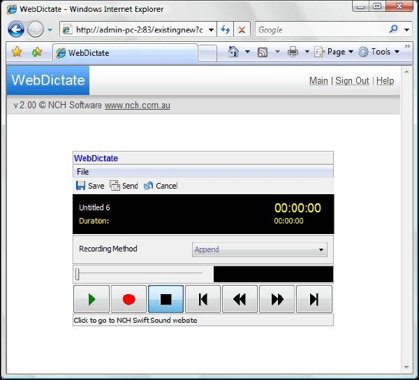The height and width of the screenshot is (380, 419).
Task: Click the Fast Forward button
Action: point(277,299)
